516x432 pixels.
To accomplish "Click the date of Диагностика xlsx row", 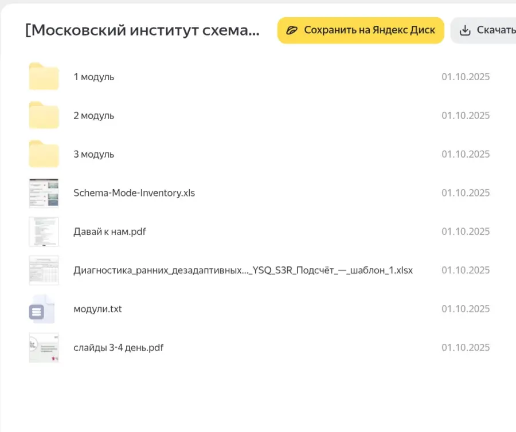I will [x=466, y=270].
